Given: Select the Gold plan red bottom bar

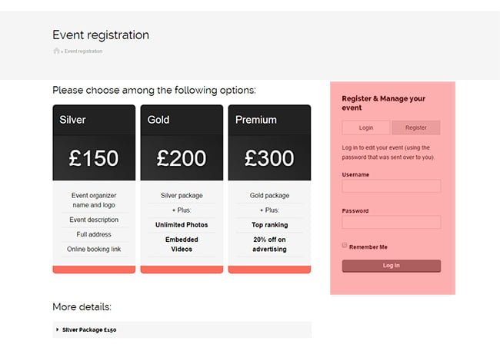Looking at the screenshot, I should [182, 270].
